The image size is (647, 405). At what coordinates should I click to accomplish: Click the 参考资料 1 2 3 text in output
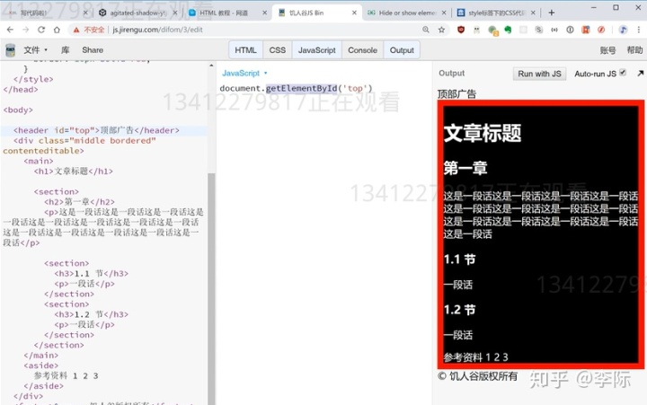[x=475, y=357]
